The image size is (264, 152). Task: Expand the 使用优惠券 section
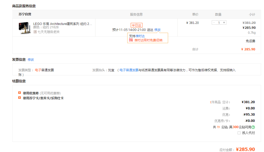pyautogui.click(x=20, y=93)
